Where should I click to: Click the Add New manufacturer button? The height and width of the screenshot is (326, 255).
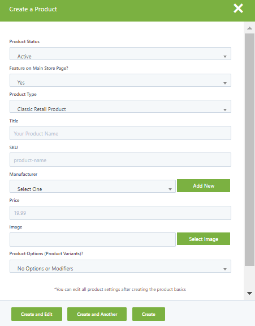[x=204, y=185]
